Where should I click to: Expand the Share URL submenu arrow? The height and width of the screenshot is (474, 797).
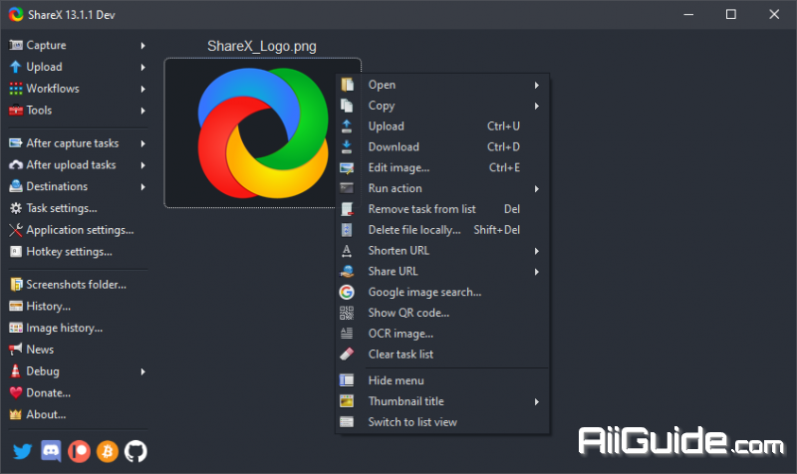point(536,272)
